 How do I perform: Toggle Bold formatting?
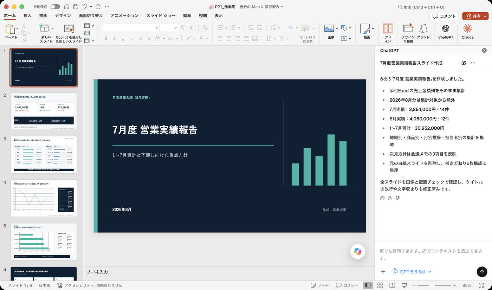point(106,38)
